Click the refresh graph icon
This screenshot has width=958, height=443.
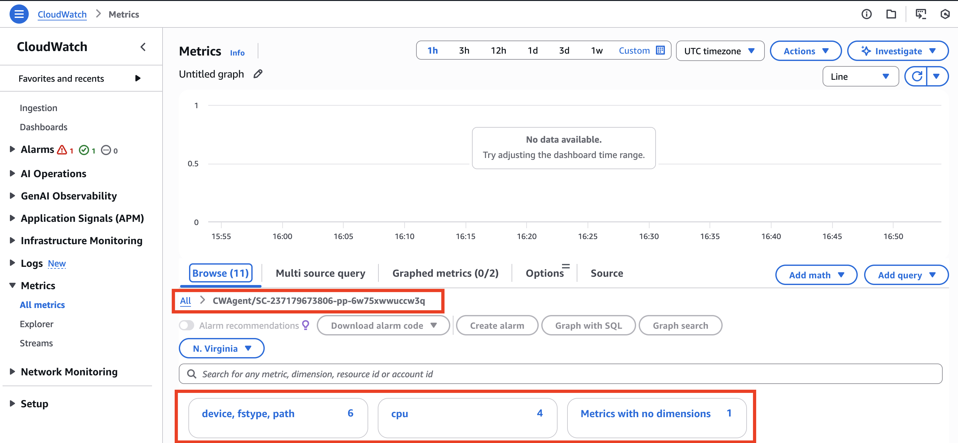coord(916,77)
